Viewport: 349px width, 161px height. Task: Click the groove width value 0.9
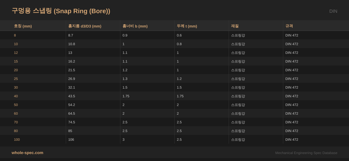[125, 35]
